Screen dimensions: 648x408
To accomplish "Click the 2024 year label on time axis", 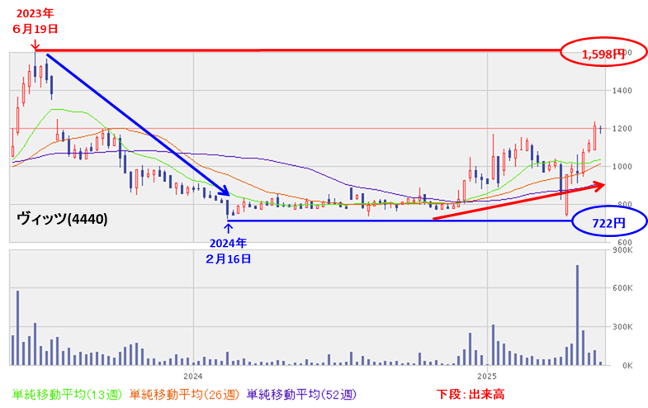I will [193, 376].
